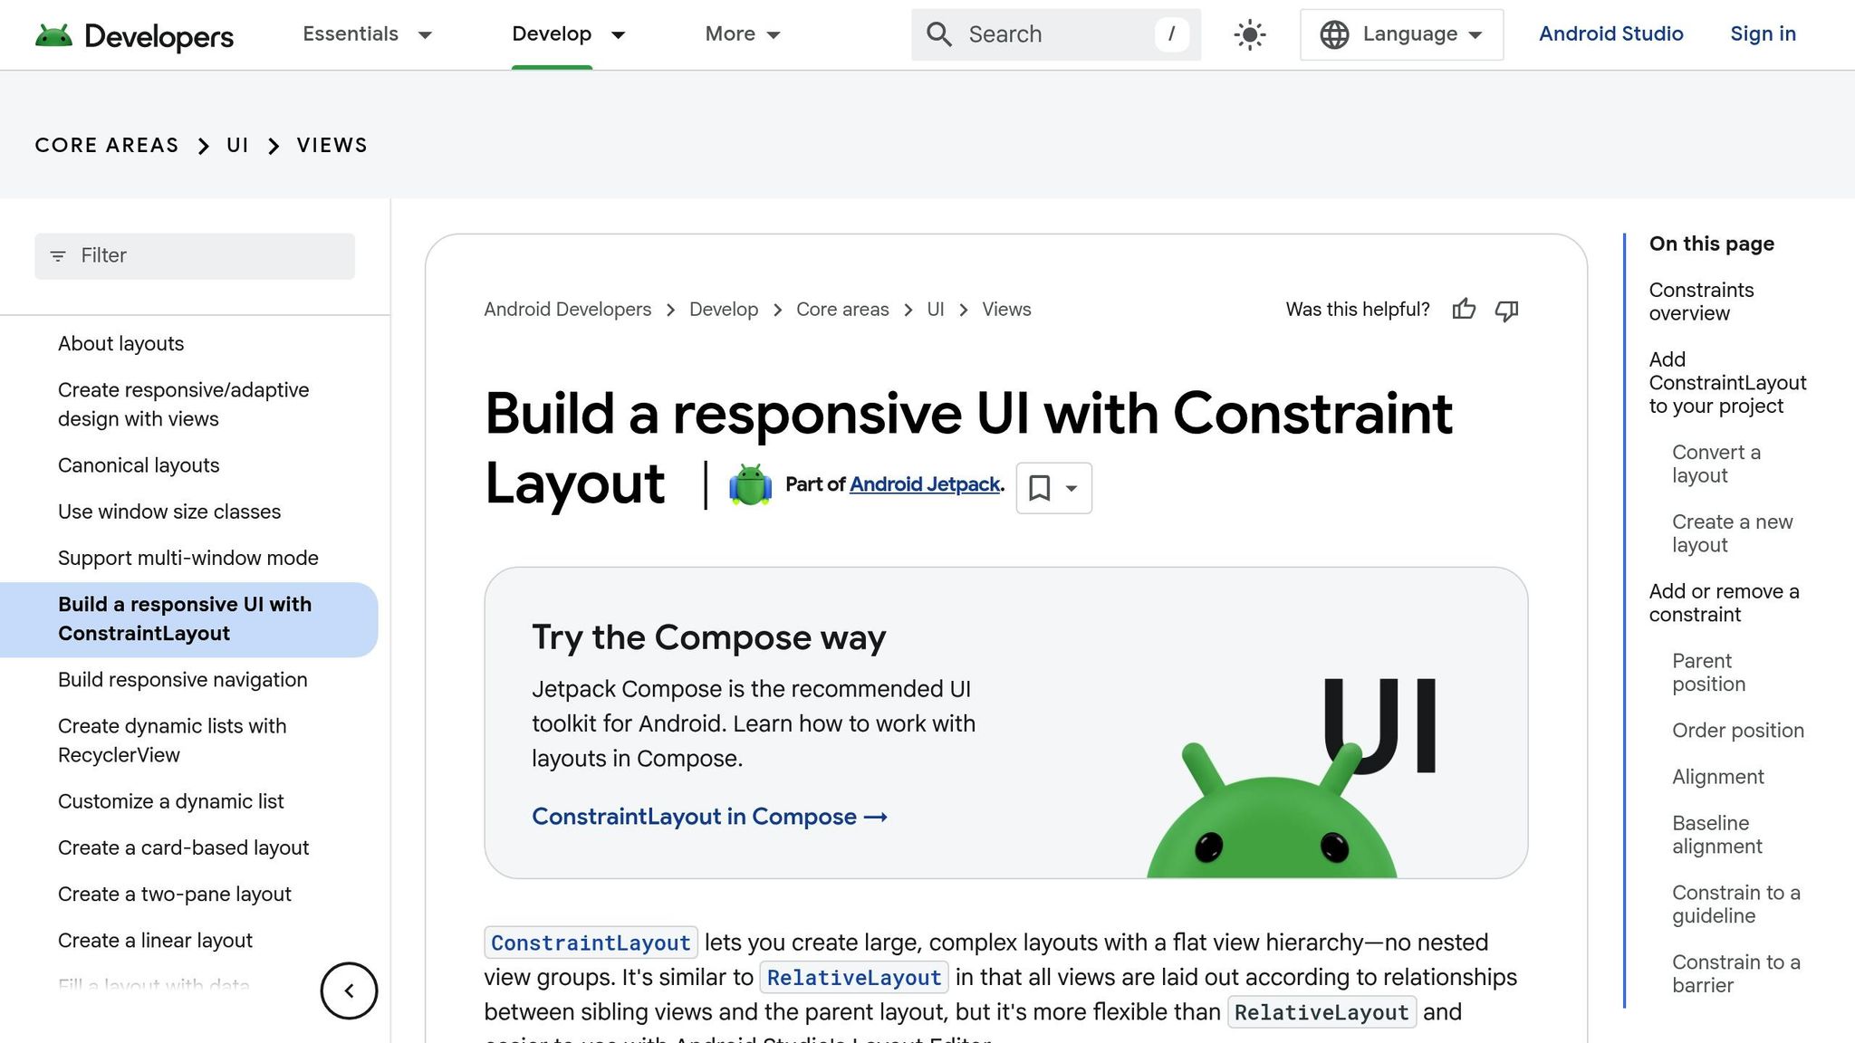Click the Android robot mascot icon

coord(748,485)
